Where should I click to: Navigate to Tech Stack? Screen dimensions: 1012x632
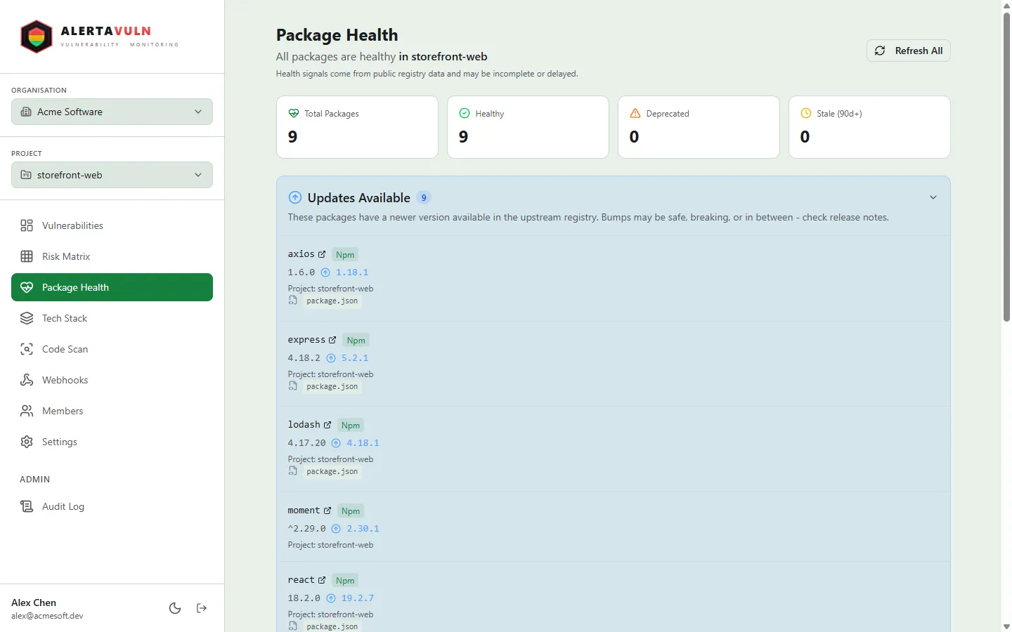click(x=112, y=318)
